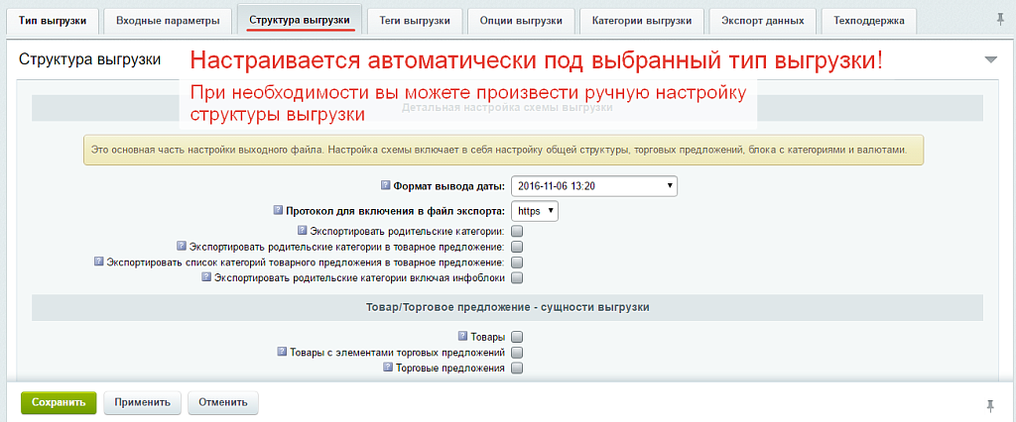Click the help icon next to 'Торговые предложения'

[x=388, y=368]
